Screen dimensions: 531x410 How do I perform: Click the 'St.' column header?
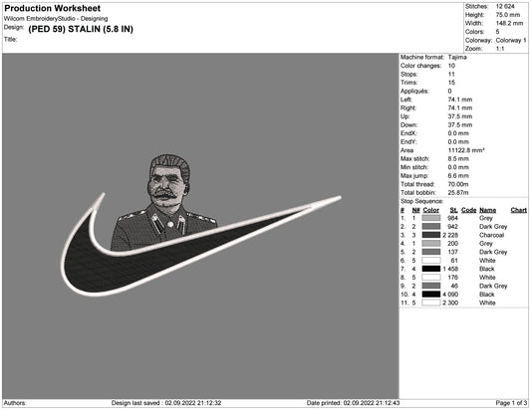453,210
